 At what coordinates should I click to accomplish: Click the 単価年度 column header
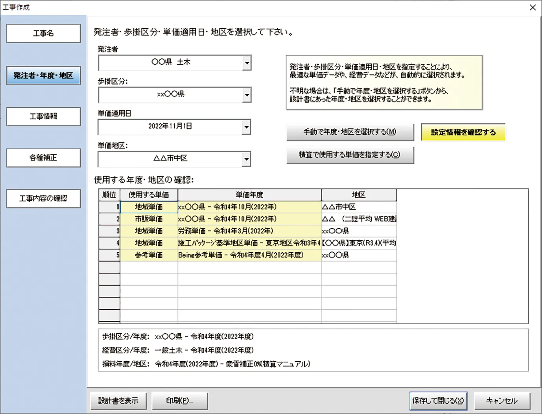point(249,195)
